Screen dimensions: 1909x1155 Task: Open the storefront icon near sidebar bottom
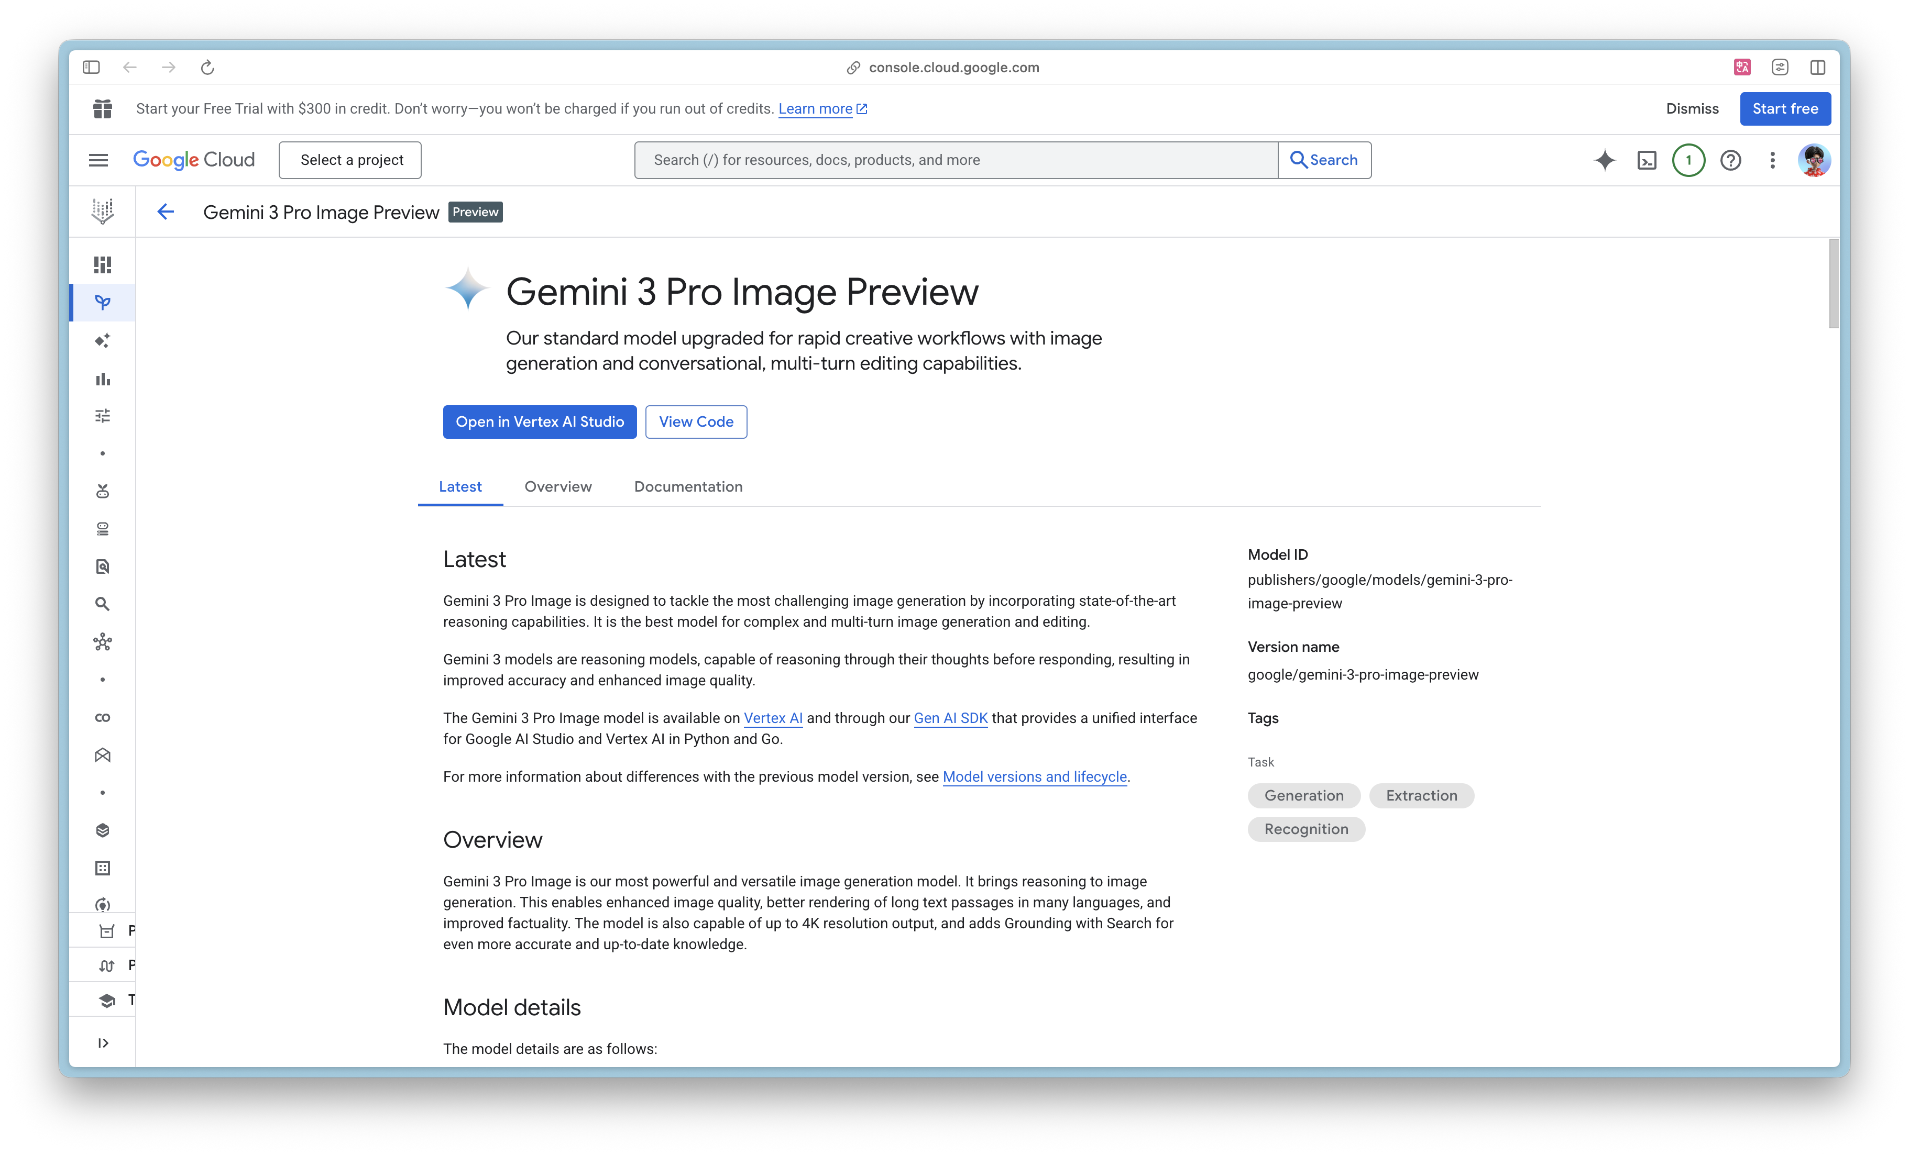(107, 931)
